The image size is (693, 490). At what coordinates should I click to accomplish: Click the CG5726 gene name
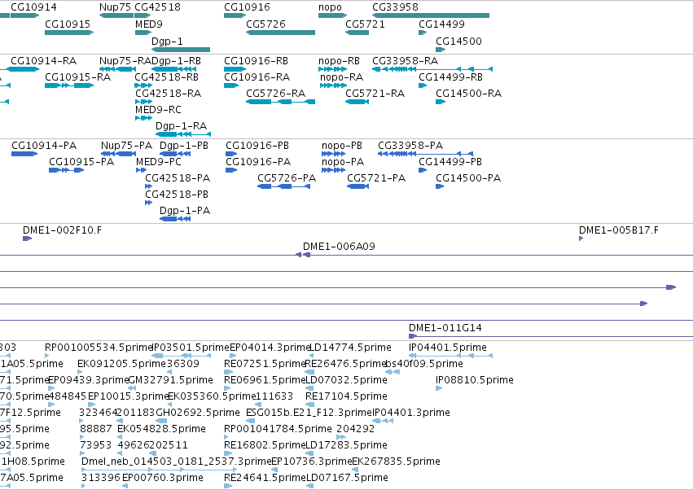265,24
